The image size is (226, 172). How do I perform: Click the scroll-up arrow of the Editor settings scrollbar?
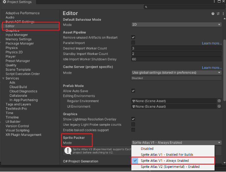pos(224,19)
